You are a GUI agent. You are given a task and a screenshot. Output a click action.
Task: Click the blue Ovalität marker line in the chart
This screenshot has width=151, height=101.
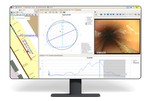click(100, 69)
